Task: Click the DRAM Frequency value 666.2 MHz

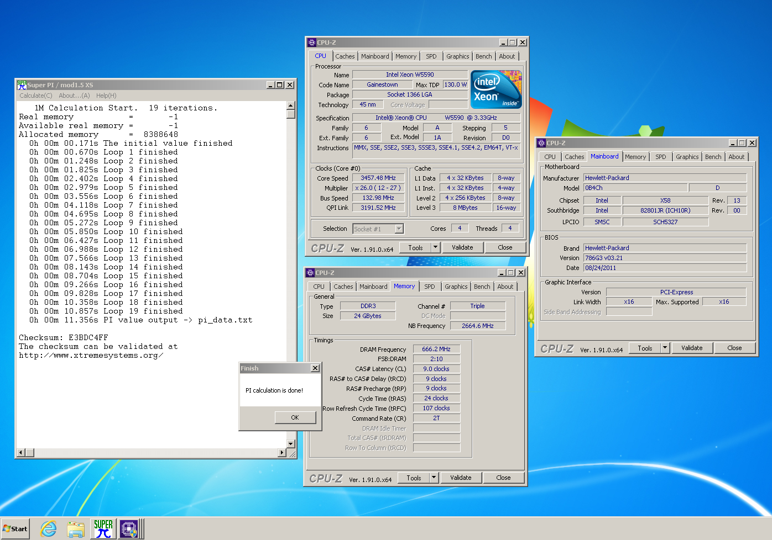Action: coord(436,349)
